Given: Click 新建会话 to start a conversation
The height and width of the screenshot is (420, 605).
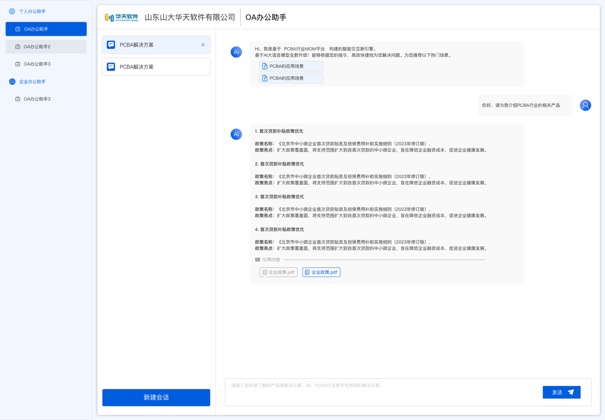Looking at the screenshot, I should [156, 397].
